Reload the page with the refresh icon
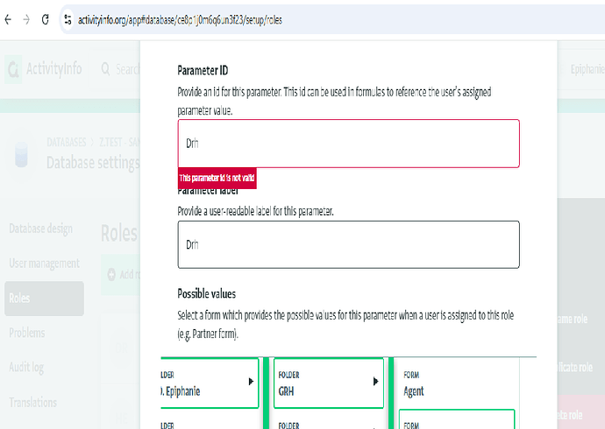The height and width of the screenshot is (429, 605). pyautogui.click(x=45, y=19)
